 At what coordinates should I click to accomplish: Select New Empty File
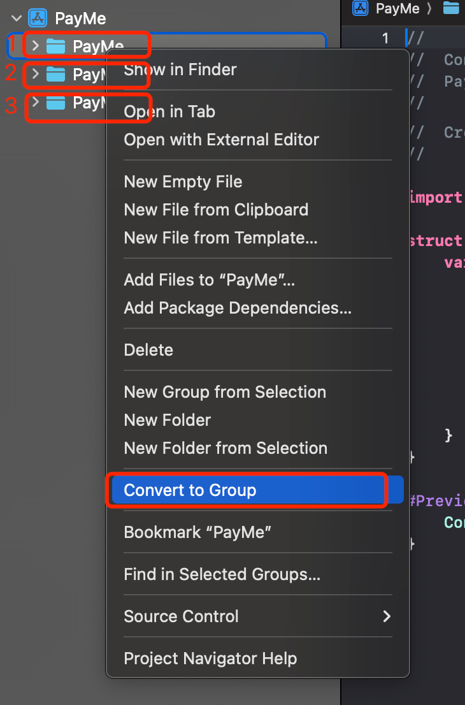click(x=183, y=182)
